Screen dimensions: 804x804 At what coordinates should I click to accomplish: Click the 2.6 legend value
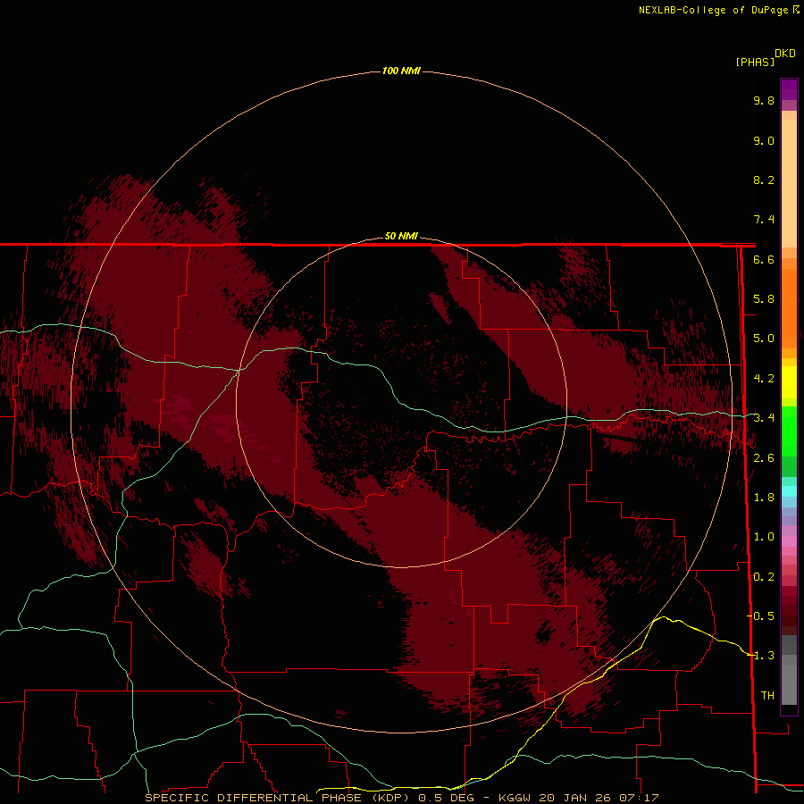[764, 458]
